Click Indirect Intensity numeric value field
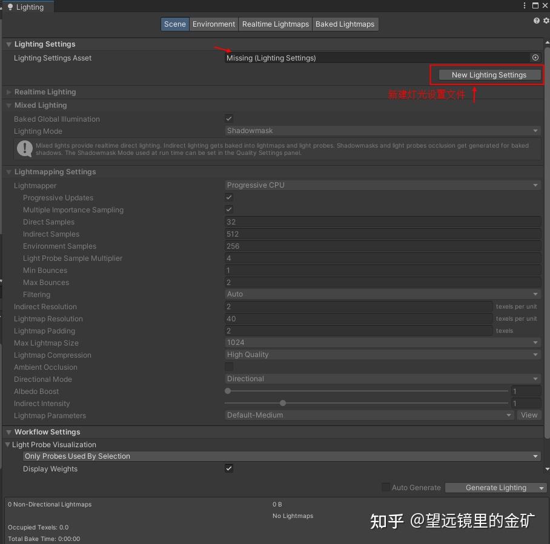The height and width of the screenshot is (544, 550). 526,404
